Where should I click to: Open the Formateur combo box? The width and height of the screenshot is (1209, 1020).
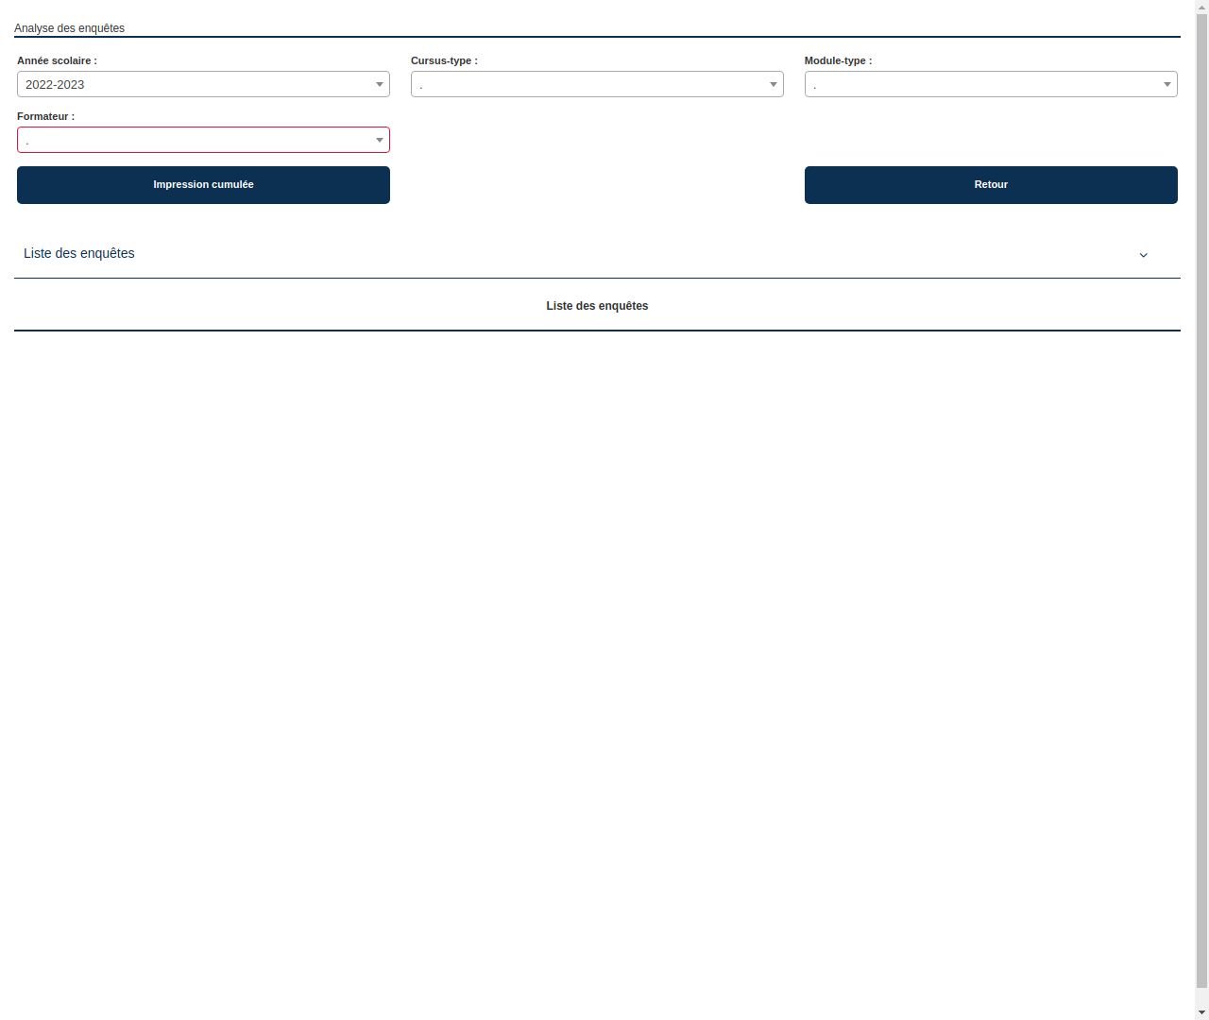203,140
